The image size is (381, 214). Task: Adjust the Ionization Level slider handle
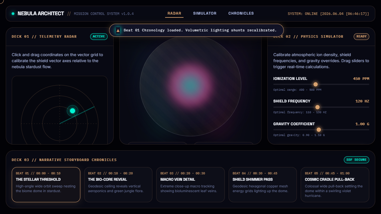pos(315,84)
